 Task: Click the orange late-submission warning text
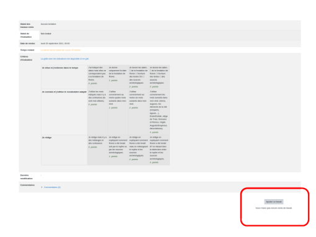click(61, 50)
